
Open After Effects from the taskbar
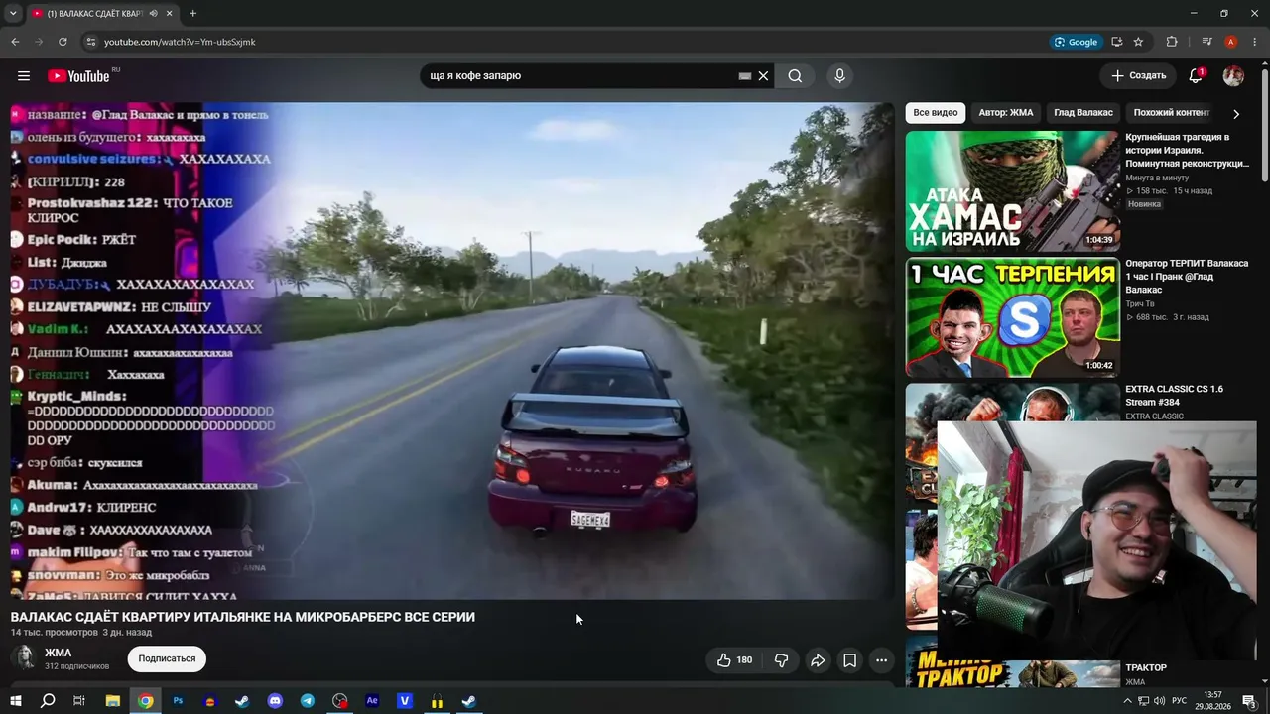[372, 701]
